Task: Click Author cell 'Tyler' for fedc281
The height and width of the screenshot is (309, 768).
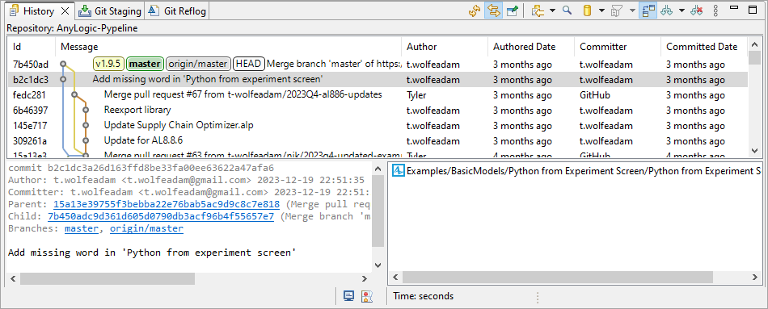Action: [x=416, y=95]
